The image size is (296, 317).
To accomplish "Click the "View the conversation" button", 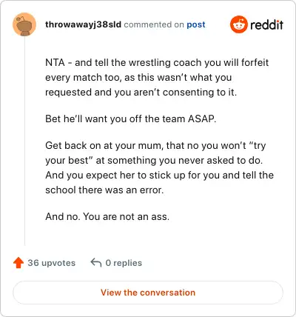I will click(x=148, y=293).
